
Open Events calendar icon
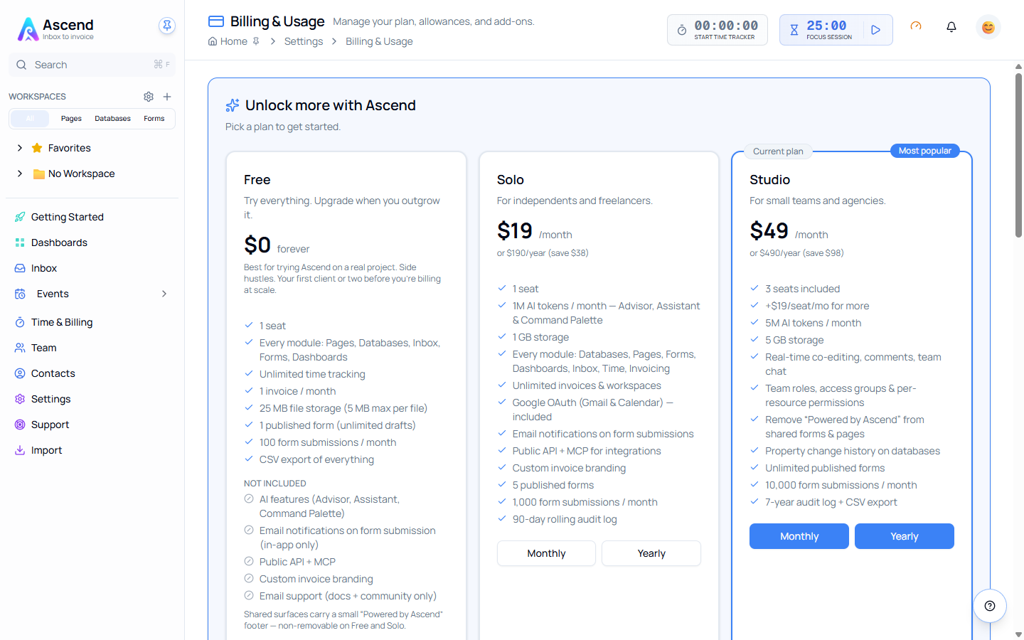point(20,294)
